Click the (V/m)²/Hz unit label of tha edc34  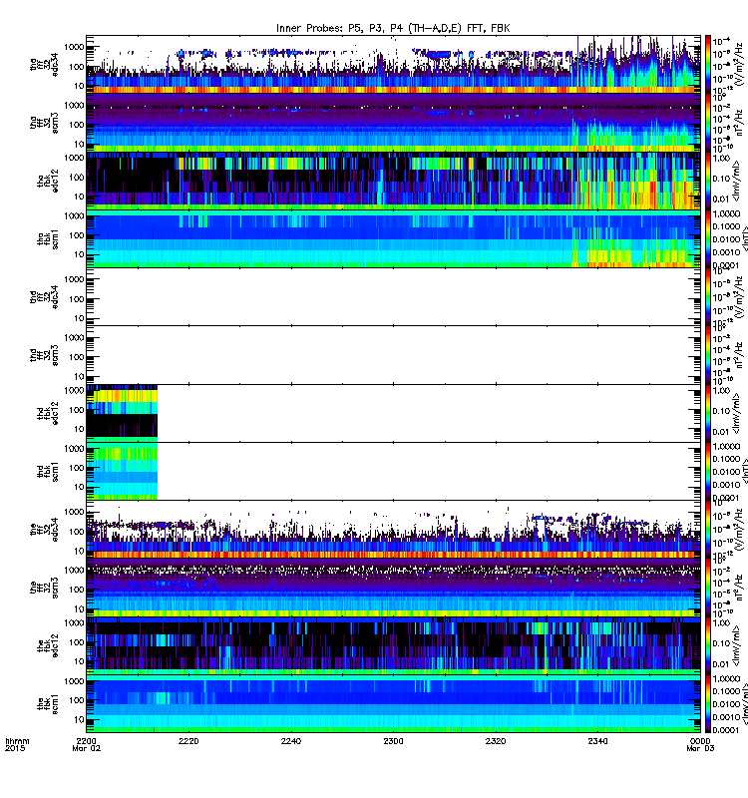[x=740, y=63]
